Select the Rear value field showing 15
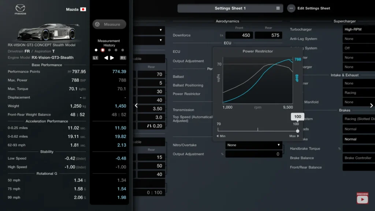This screenshot has height=211, width=375. pos(151,157)
